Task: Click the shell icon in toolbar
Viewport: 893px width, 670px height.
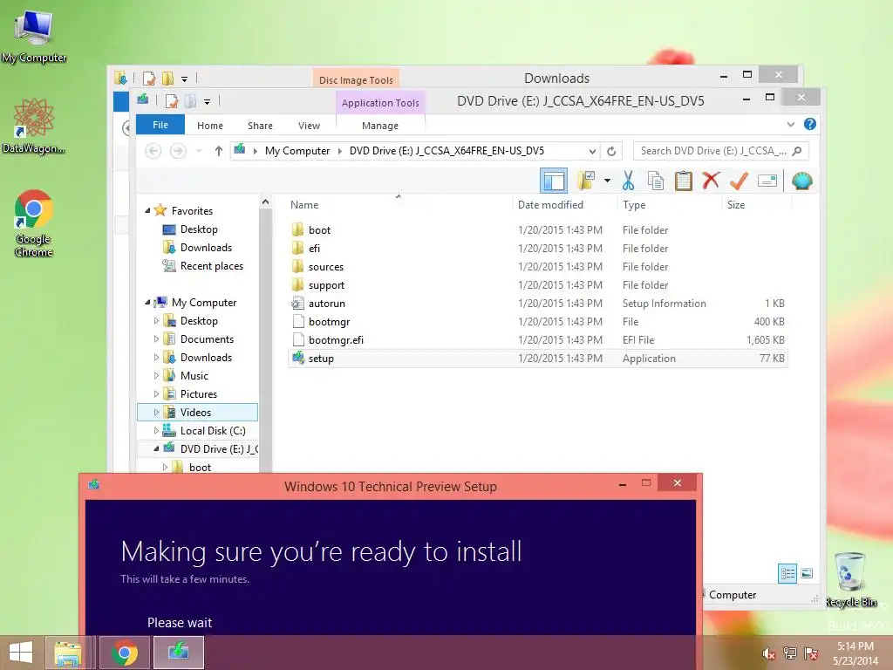Action: (802, 181)
